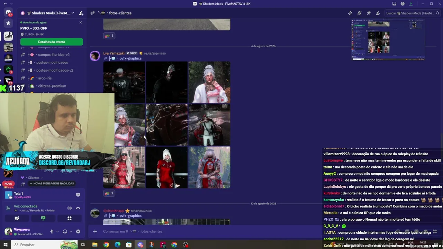Open voice connection signal details
This screenshot has width=443, height=249.
point(8,208)
